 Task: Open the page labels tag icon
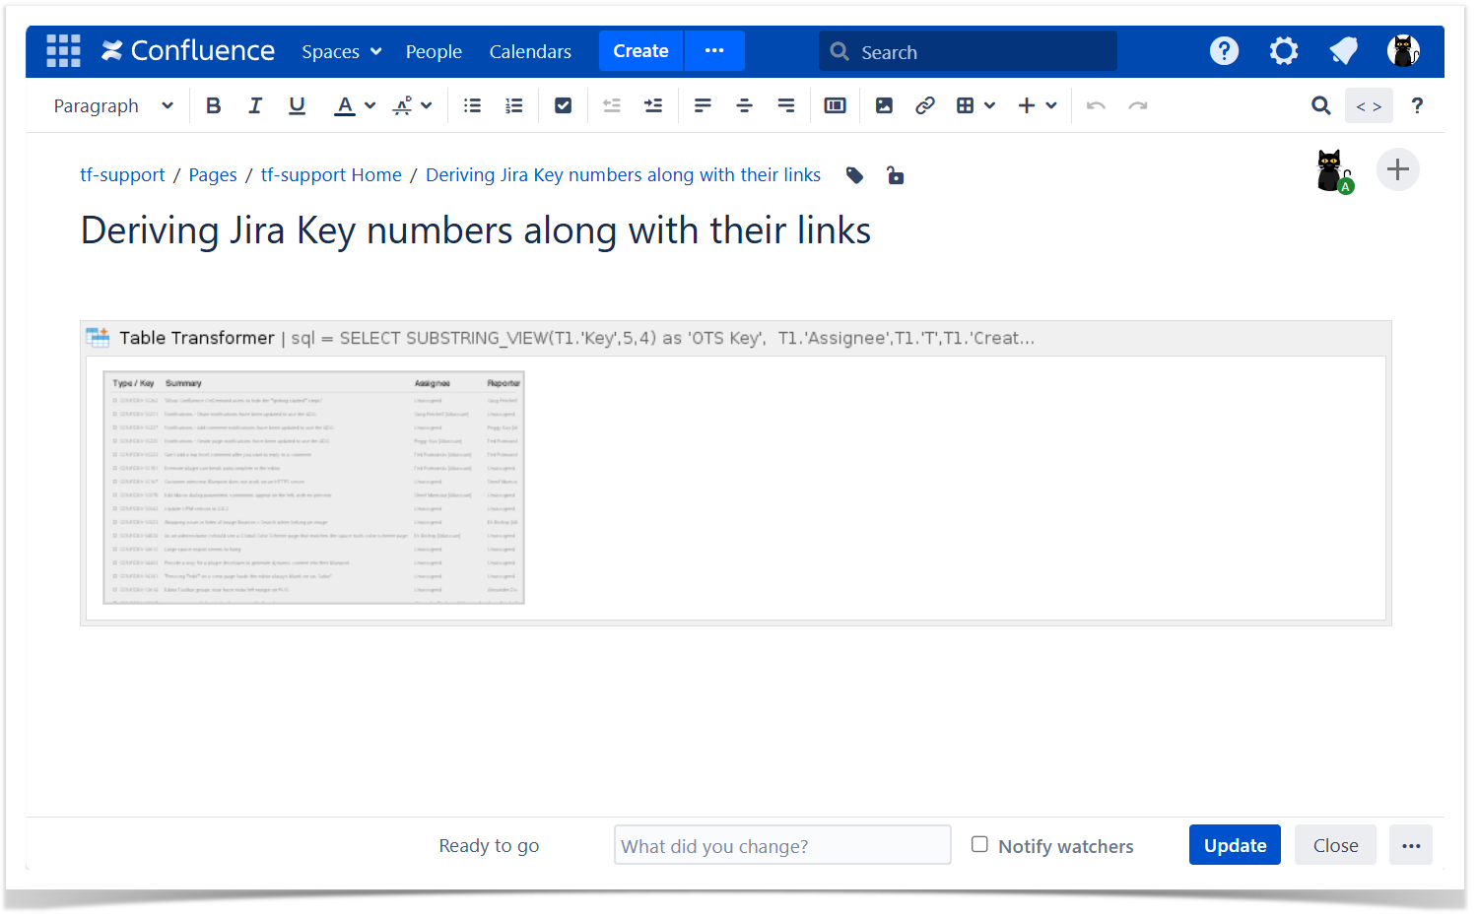tap(854, 175)
